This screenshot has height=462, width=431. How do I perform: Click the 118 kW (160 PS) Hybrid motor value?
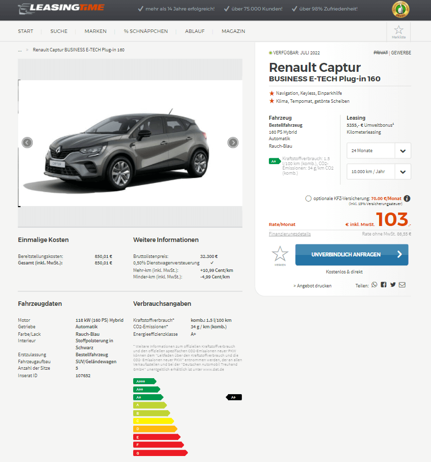(99, 320)
